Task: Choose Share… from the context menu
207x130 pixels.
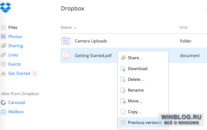Action: (x=143, y=58)
